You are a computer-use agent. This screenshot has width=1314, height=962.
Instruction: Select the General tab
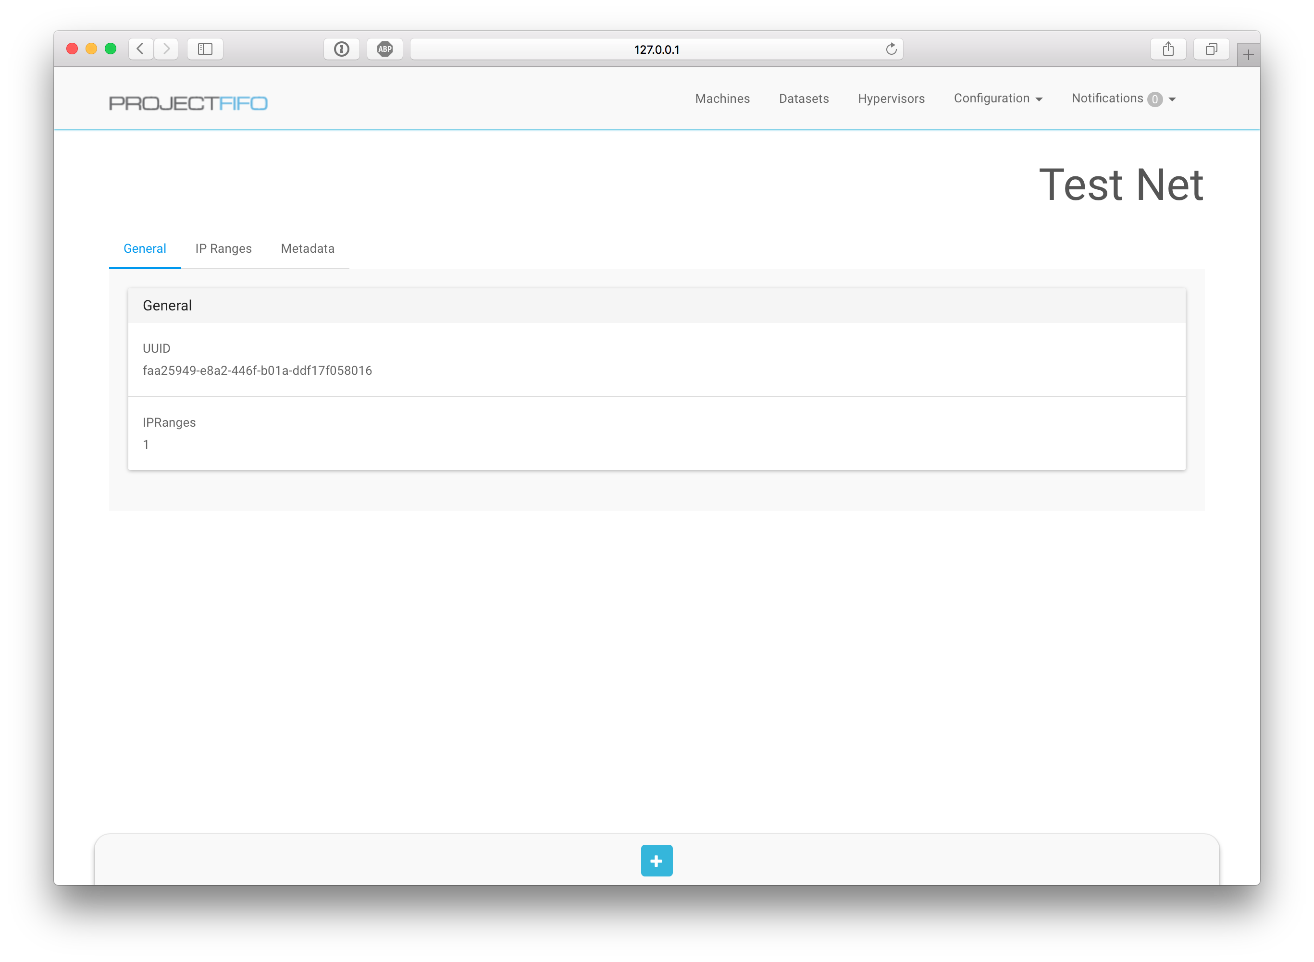click(x=145, y=248)
